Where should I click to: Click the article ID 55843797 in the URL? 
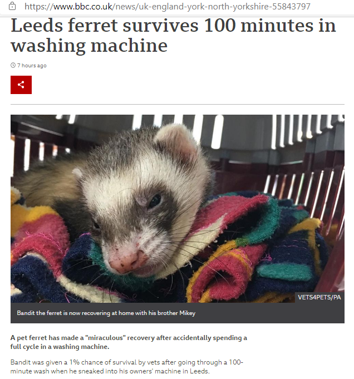tap(291, 6)
